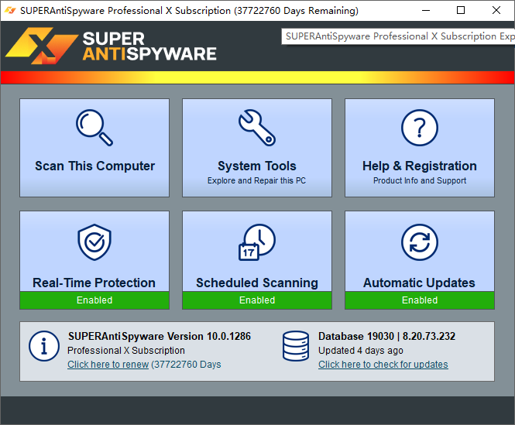The width and height of the screenshot is (515, 425).
Task: Click 'Database 19030 | 8.20.73.232' text
Action: (386, 336)
